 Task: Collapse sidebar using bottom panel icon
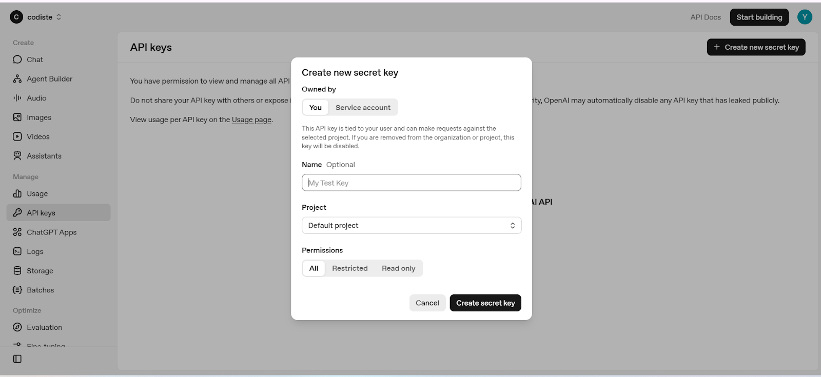click(17, 359)
